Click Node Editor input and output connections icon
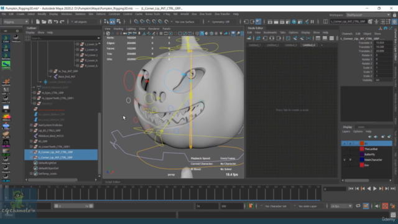The height and width of the screenshot is (224, 398). (x=272, y=39)
